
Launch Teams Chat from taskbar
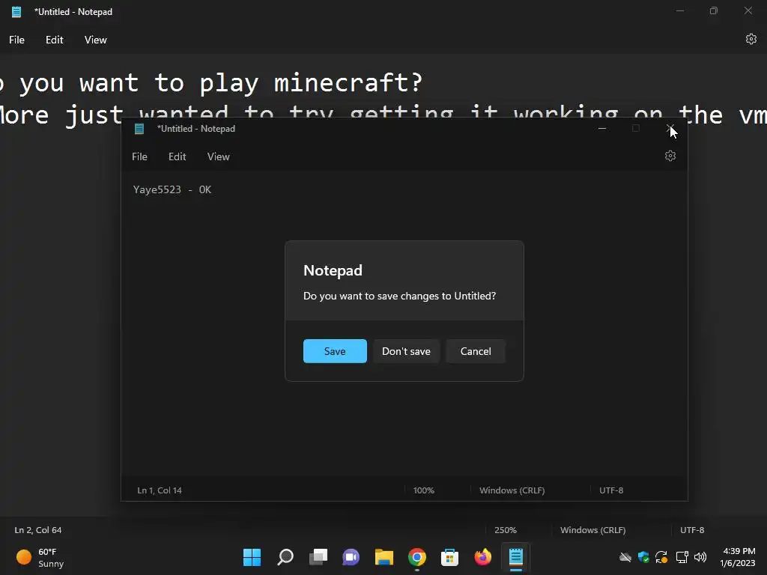point(351,557)
